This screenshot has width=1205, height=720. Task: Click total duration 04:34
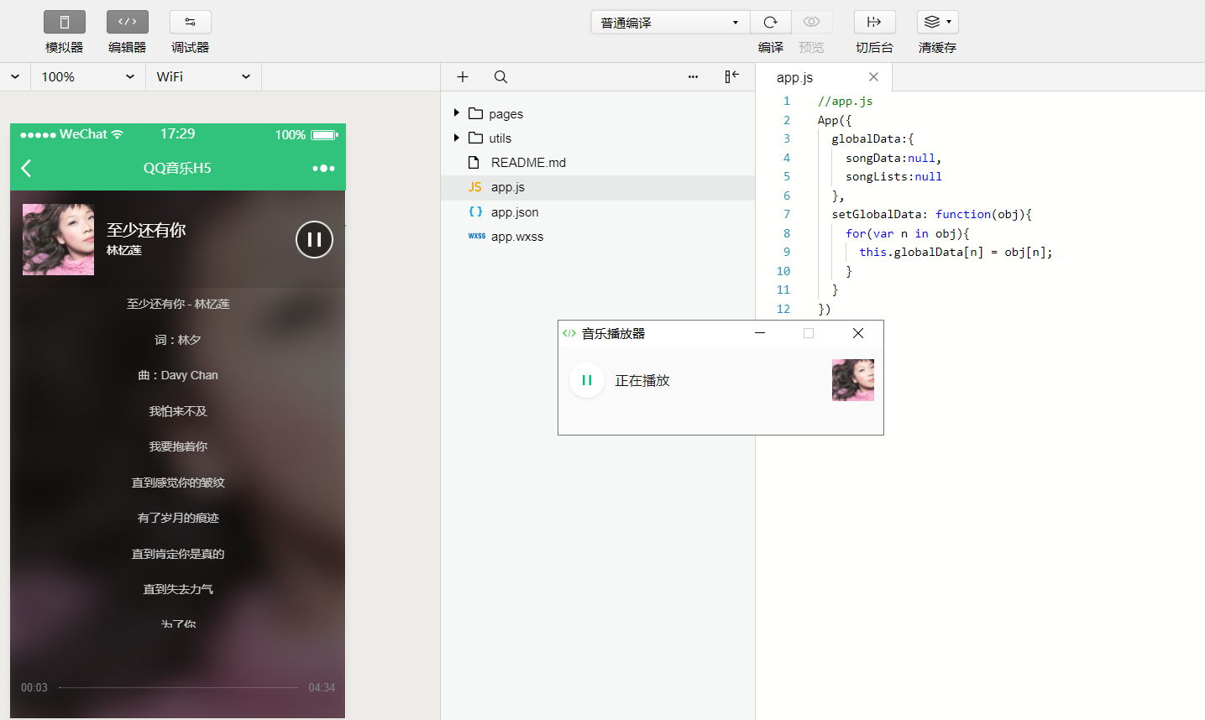322,687
